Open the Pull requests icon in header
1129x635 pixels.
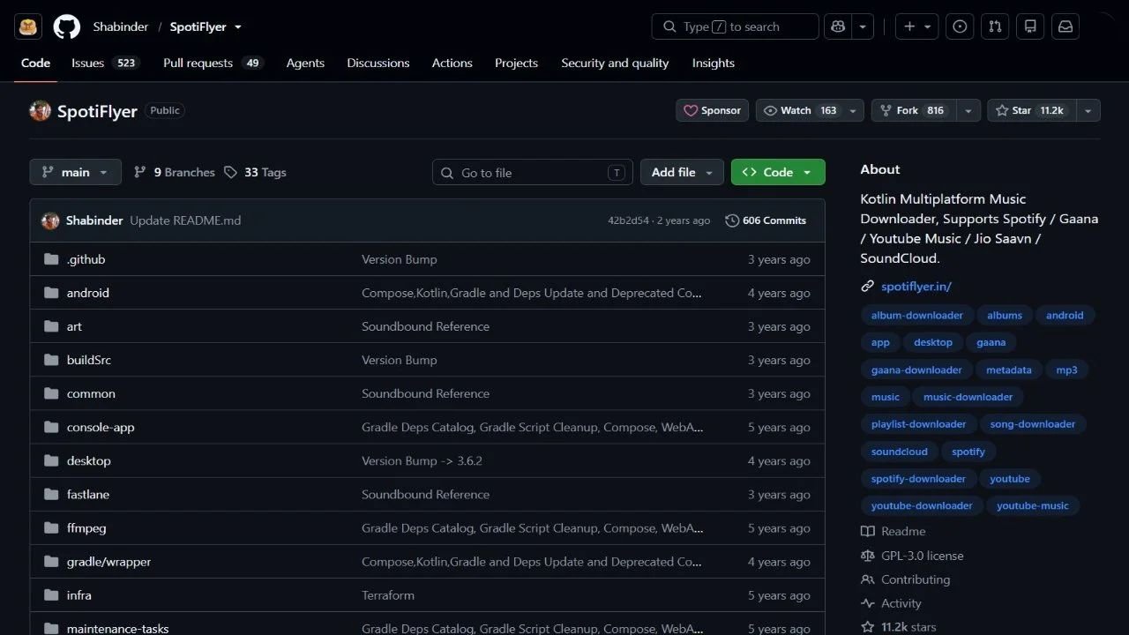tap(995, 26)
